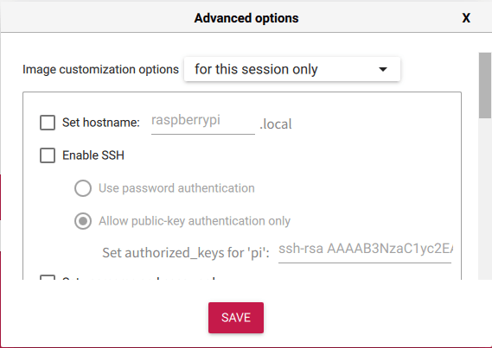Toggle the partially visible checkbox below authorized_keys

(48, 277)
